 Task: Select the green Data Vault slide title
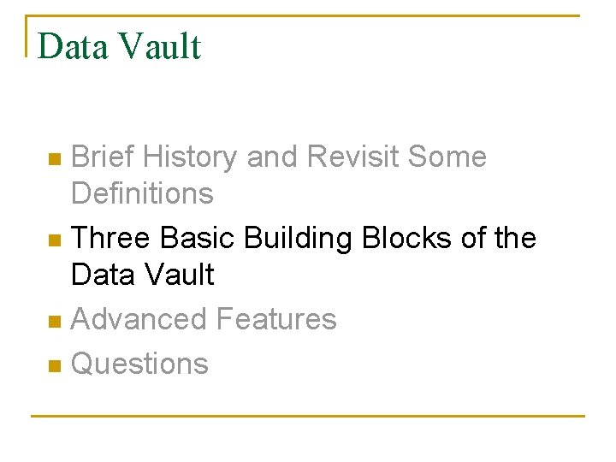pos(120,46)
